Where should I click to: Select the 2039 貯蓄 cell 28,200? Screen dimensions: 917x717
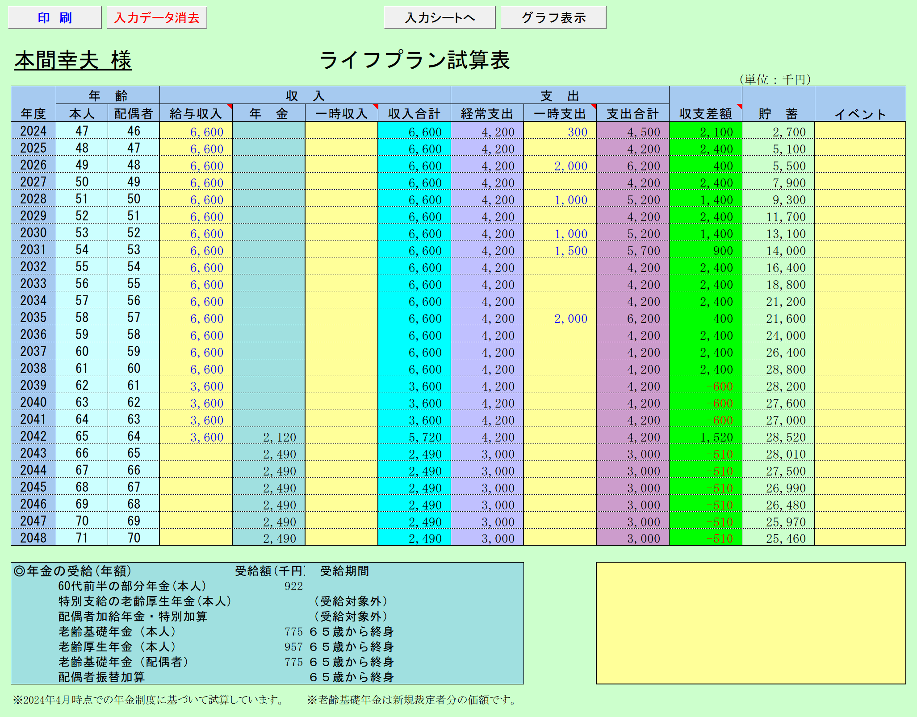tap(778, 385)
